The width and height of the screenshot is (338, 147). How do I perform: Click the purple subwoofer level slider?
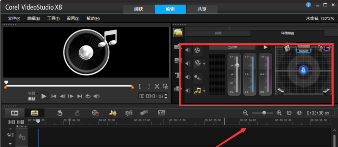click(x=268, y=74)
